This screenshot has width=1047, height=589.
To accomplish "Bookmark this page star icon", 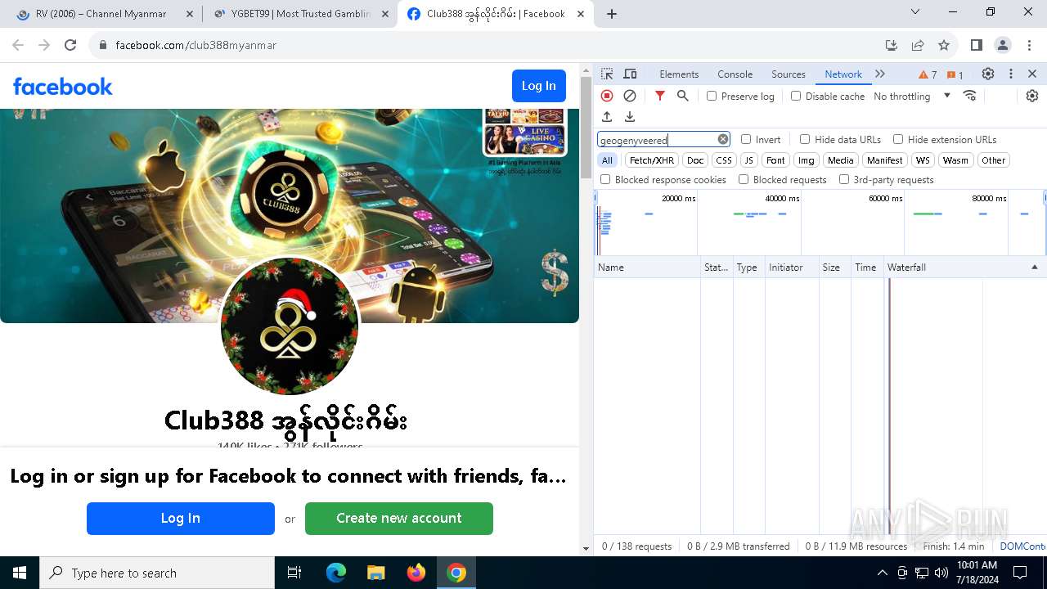I will click(x=944, y=45).
